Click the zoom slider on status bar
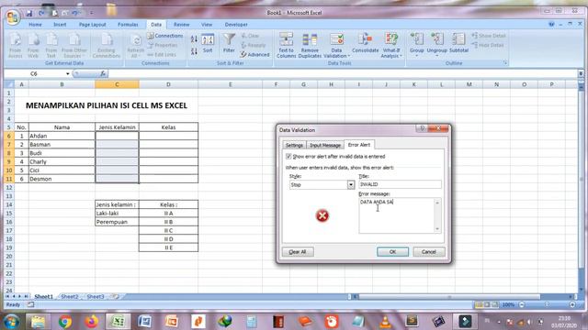Viewport: 588px width, 330px height. 547,304
